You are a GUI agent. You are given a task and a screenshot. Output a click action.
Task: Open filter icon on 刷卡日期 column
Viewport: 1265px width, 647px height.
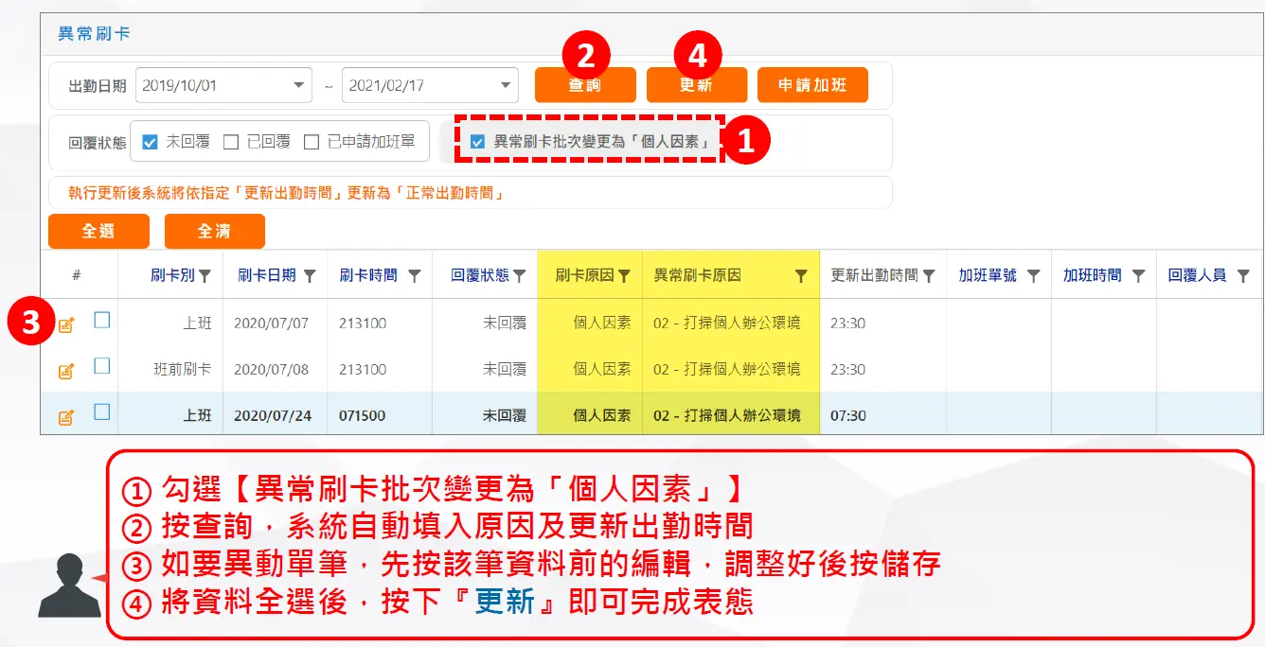[309, 276]
